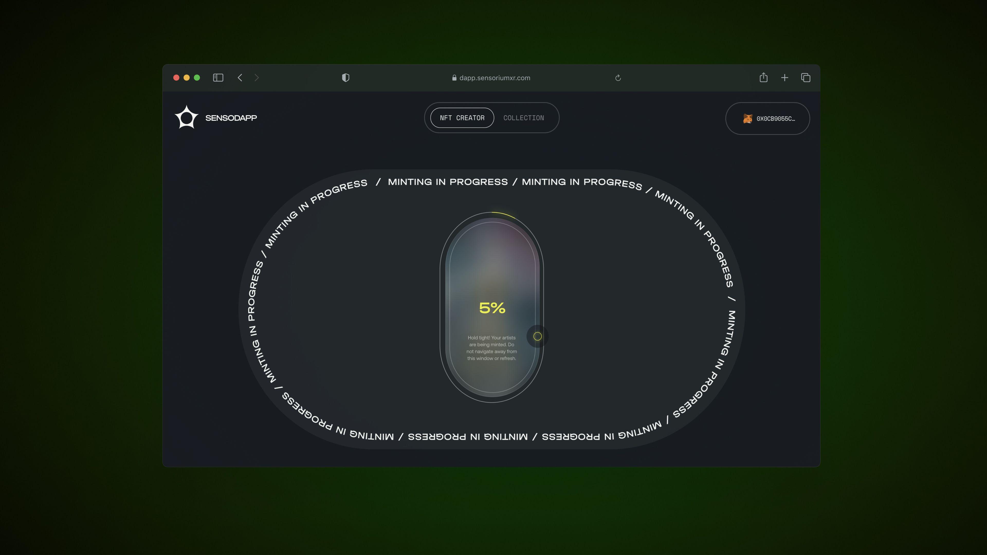Screen dimensions: 987x555
Task: Close the window with the red button
Action: (x=176, y=78)
